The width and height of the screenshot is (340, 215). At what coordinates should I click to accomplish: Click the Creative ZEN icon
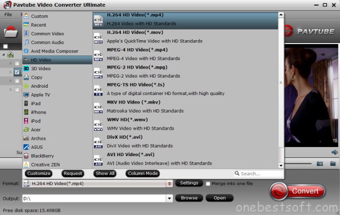tap(26, 165)
